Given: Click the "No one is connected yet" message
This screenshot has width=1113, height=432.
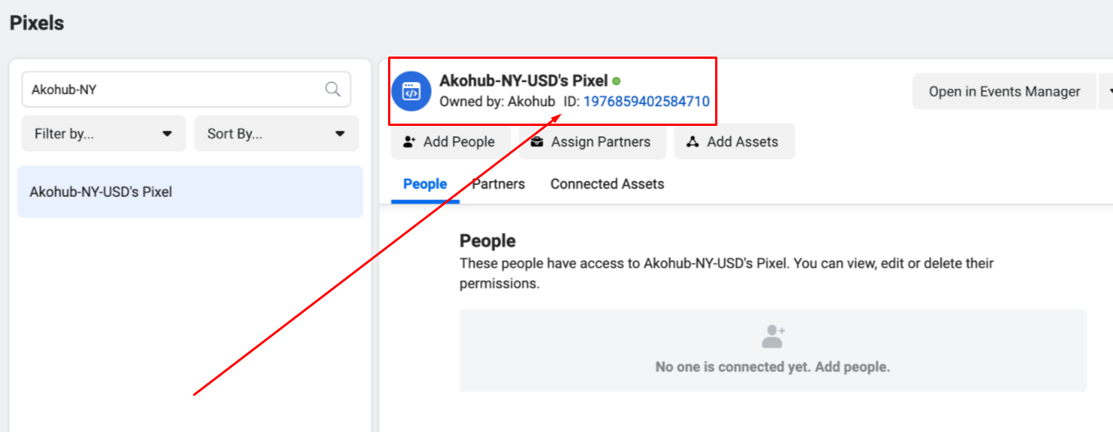Looking at the screenshot, I should pos(772,367).
